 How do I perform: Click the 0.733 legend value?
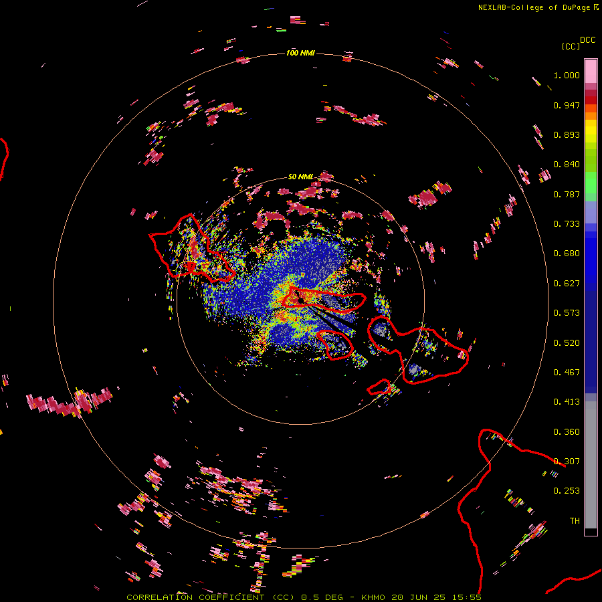click(x=567, y=224)
